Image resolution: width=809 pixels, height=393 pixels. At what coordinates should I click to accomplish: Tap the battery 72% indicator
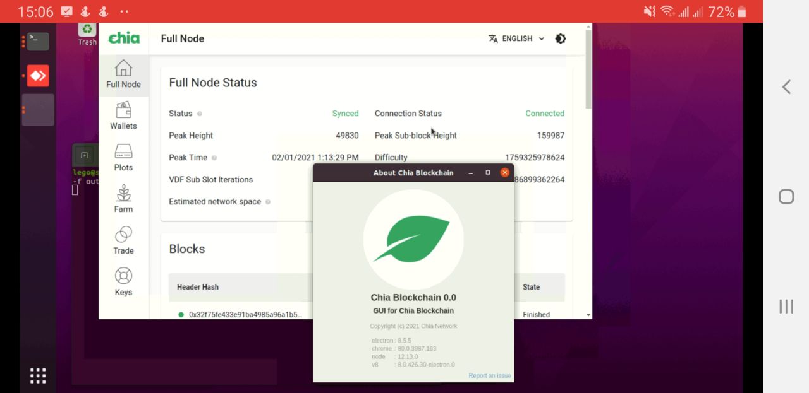(x=727, y=11)
